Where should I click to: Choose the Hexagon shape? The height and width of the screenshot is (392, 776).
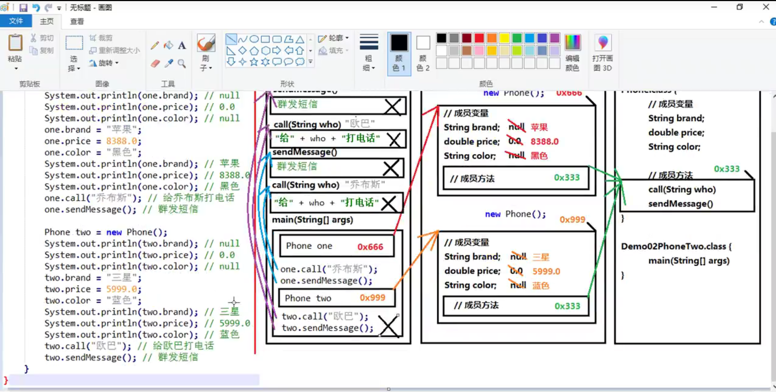pyautogui.click(x=266, y=50)
